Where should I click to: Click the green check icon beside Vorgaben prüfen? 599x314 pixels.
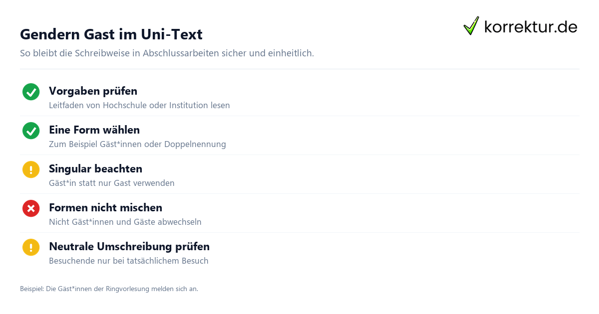[x=31, y=92]
